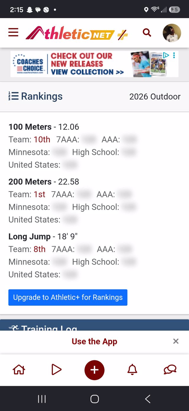The width and height of the screenshot is (189, 411).
Task: Open the 100 Meters event link
Action: coord(30,127)
